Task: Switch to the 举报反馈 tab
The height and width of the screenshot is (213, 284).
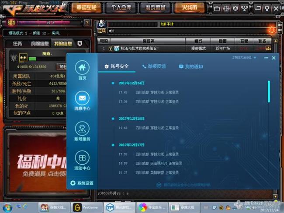Action: tap(154, 66)
